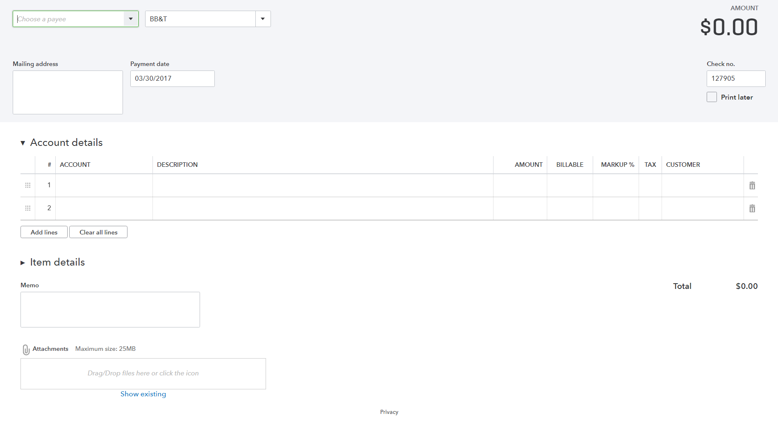
Task: Click the drag handle for line 2
Action: tap(28, 208)
